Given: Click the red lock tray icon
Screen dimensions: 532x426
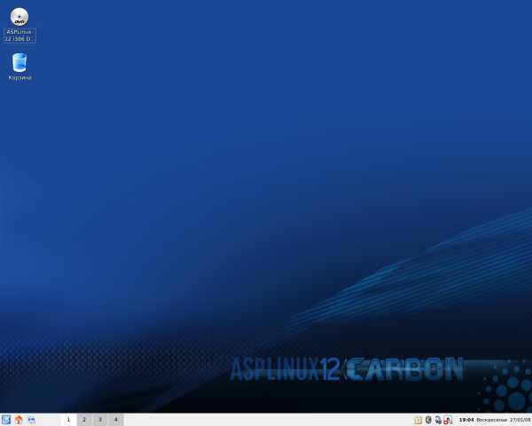Looking at the screenshot, I should click(x=448, y=420).
